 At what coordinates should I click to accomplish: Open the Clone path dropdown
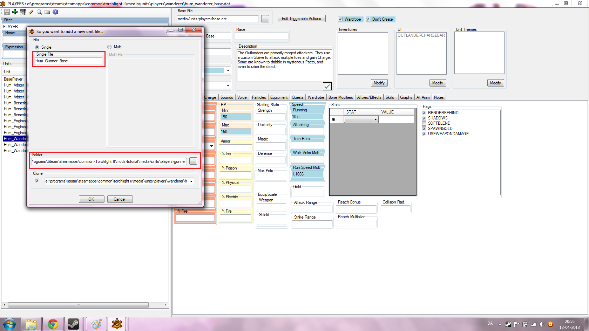191,181
